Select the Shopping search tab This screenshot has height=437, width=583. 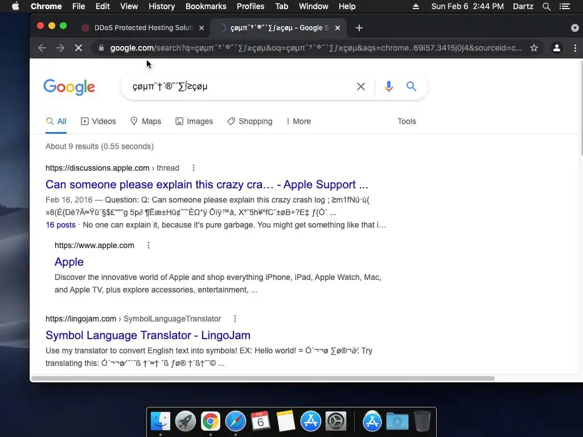point(250,122)
